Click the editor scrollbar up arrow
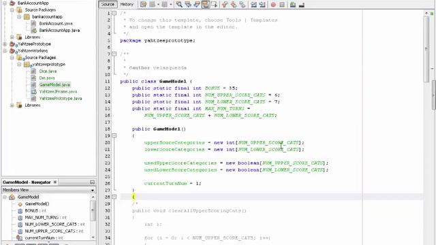The height and width of the screenshot is (245, 436). pos(426,13)
